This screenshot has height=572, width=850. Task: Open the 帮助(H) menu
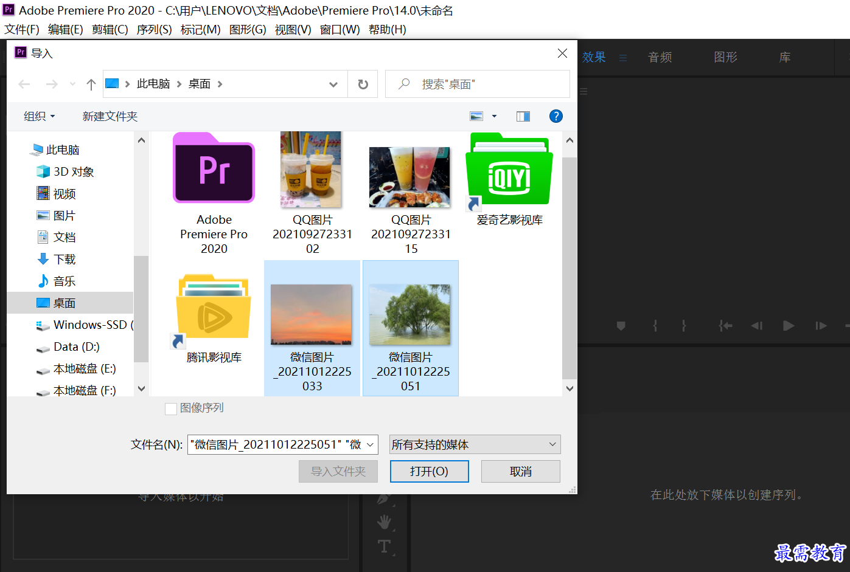pyautogui.click(x=387, y=29)
